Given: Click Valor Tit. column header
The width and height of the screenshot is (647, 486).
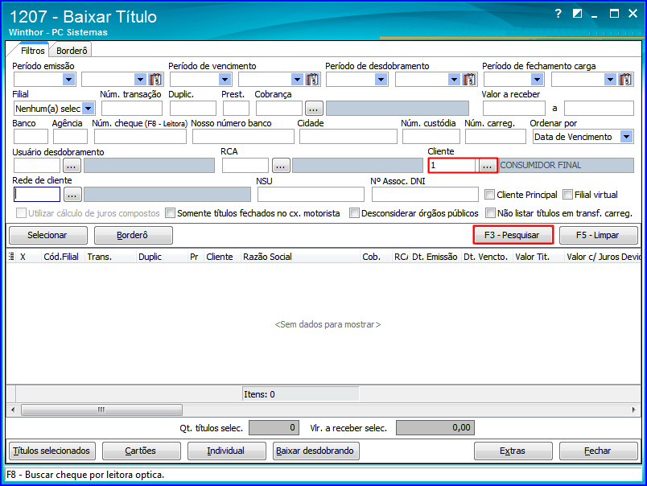Looking at the screenshot, I should pyautogui.click(x=538, y=257).
